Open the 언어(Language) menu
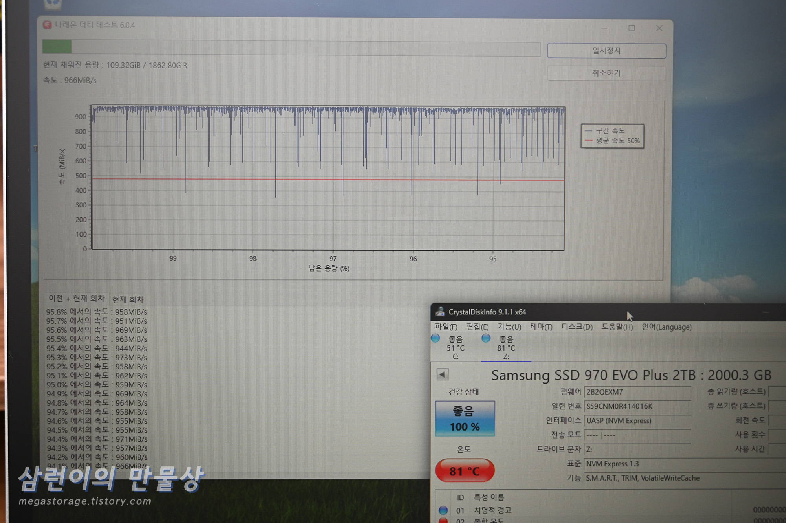 click(x=667, y=327)
